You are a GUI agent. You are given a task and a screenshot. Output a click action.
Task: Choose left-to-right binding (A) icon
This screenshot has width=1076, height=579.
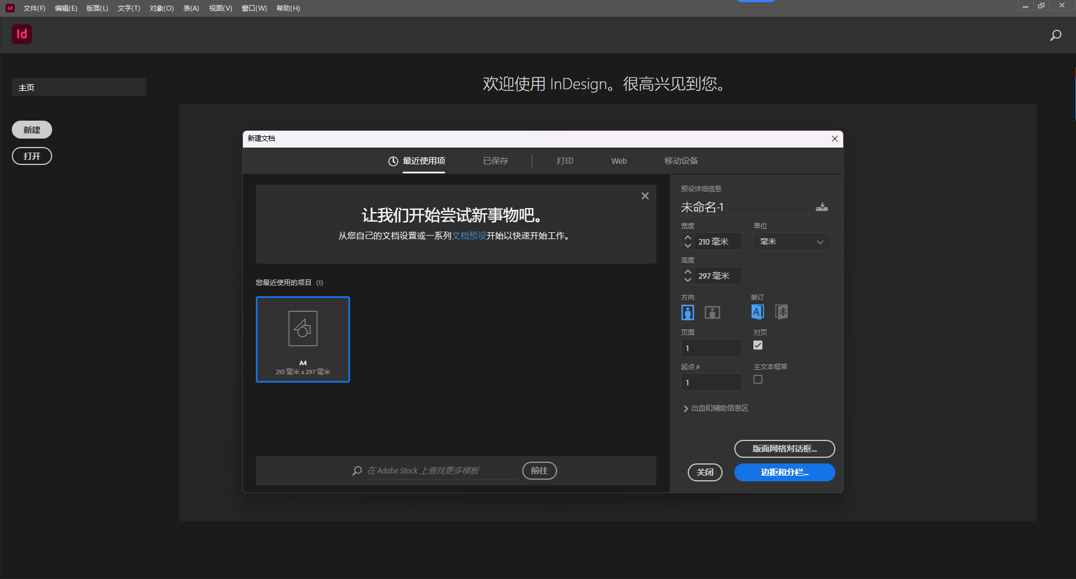(757, 311)
